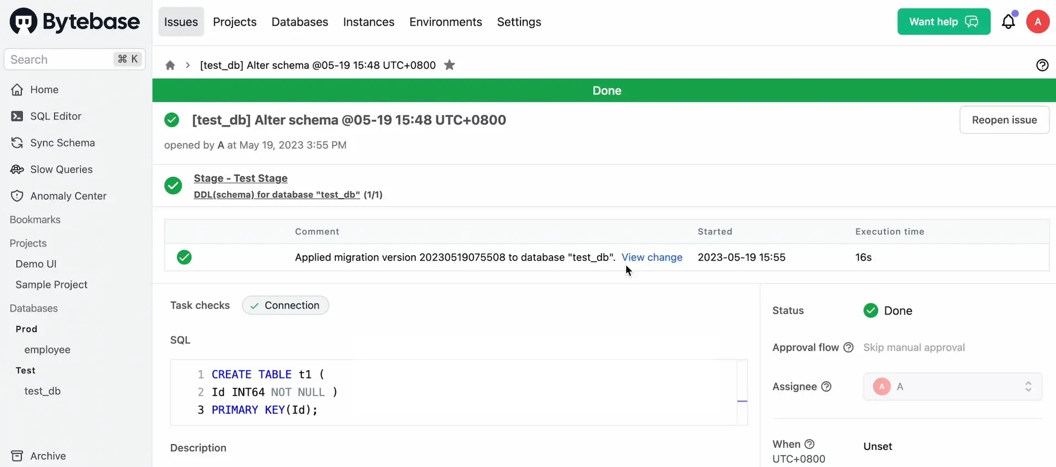The width and height of the screenshot is (1056, 467).
Task: Open Archive from sidebar
Action: (48, 456)
